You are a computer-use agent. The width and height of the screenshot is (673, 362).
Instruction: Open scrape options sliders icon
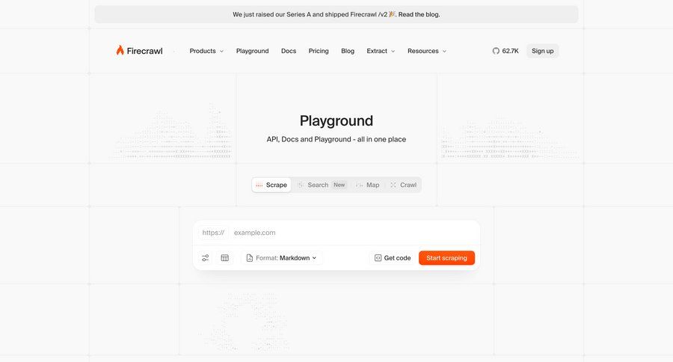pos(205,258)
